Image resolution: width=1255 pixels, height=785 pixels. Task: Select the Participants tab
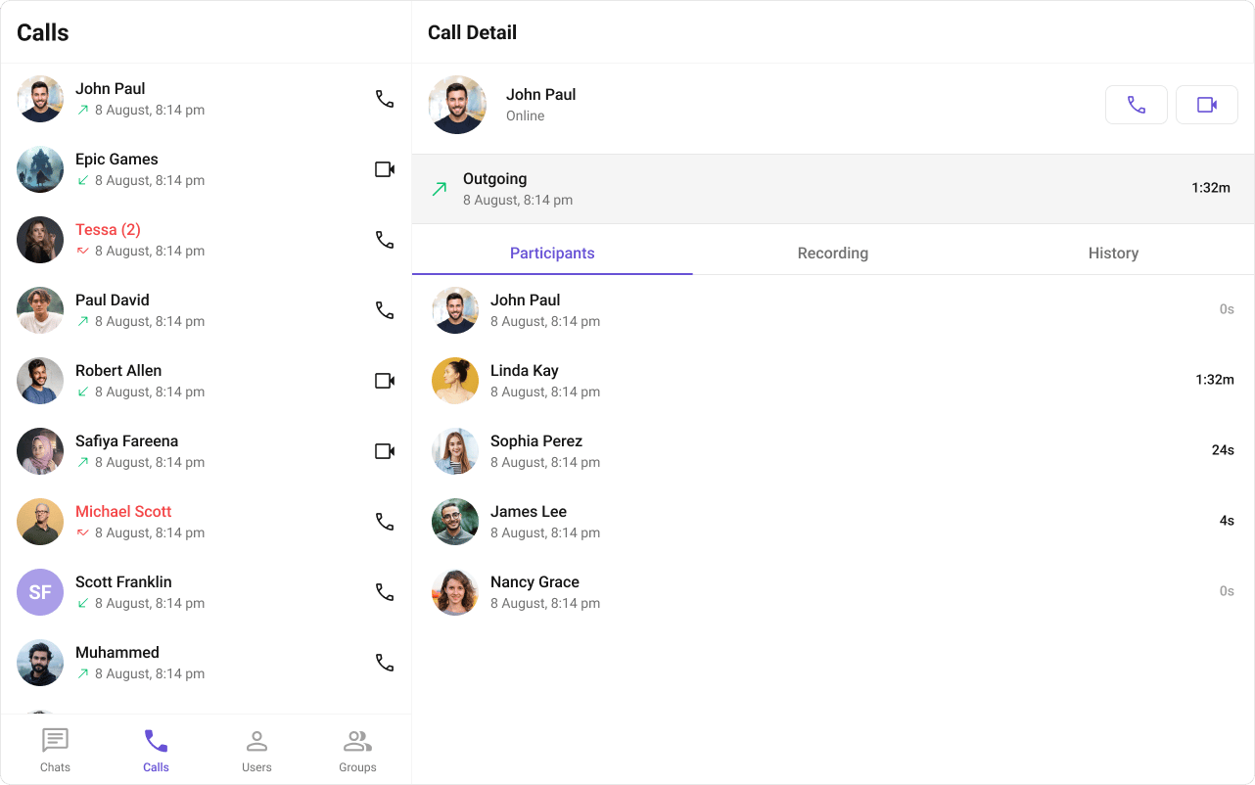point(552,253)
